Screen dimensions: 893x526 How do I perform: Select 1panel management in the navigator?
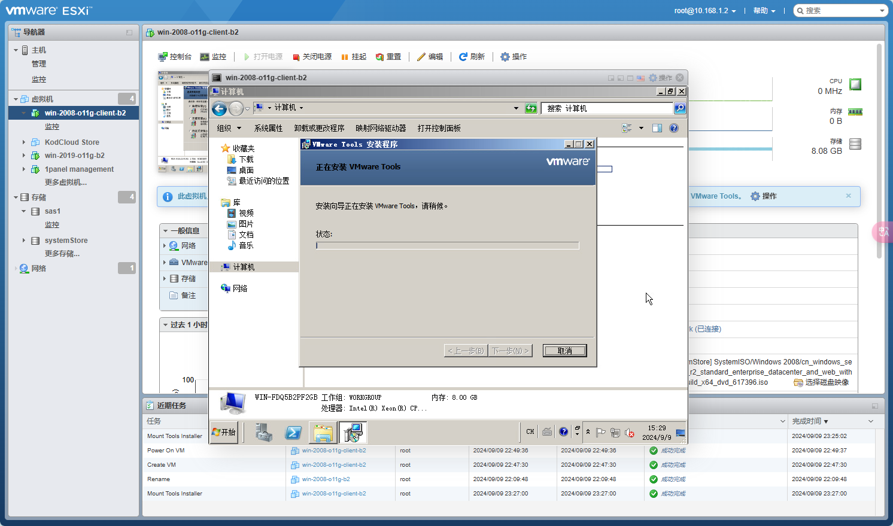tap(79, 169)
